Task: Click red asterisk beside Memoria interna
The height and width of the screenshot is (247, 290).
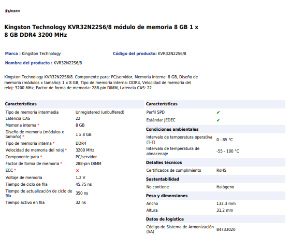Action: 38,125
